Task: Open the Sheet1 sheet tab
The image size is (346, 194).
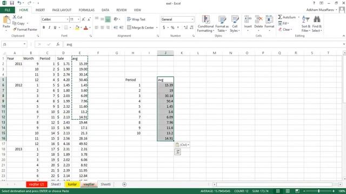Action: tap(56, 184)
